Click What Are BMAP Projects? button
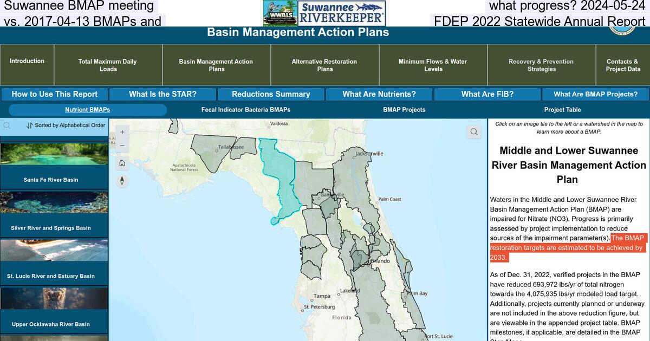This screenshot has height=341, width=650. [596, 94]
